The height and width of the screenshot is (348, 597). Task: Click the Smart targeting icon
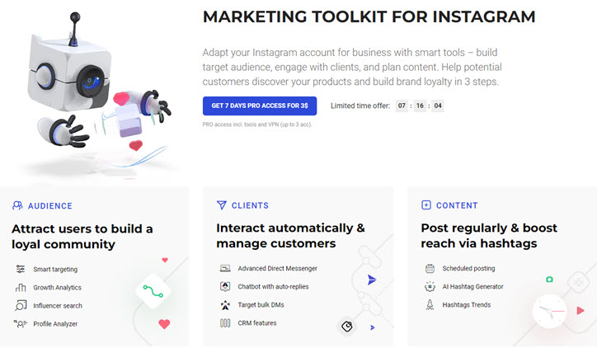(21, 270)
